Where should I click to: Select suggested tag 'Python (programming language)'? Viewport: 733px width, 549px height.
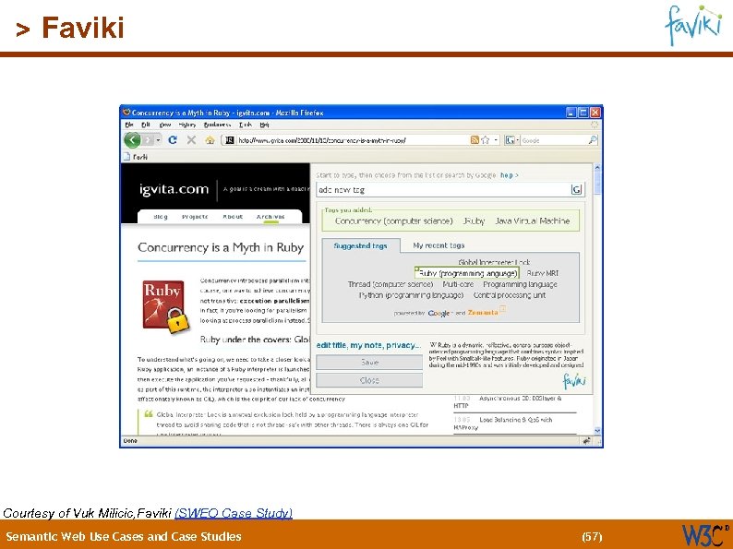click(411, 295)
